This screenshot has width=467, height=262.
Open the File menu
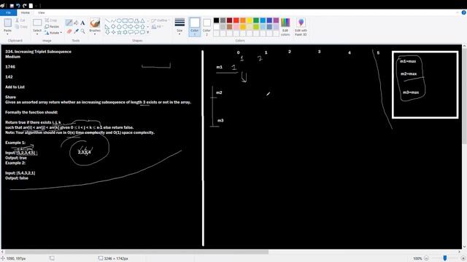pos(8,12)
